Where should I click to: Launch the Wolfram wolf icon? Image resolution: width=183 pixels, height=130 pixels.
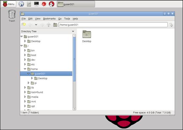pyautogui.click(x=52, y=4)
